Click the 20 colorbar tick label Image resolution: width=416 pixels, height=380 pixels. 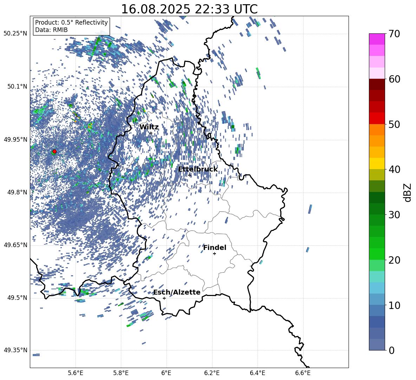pos(394,260)
